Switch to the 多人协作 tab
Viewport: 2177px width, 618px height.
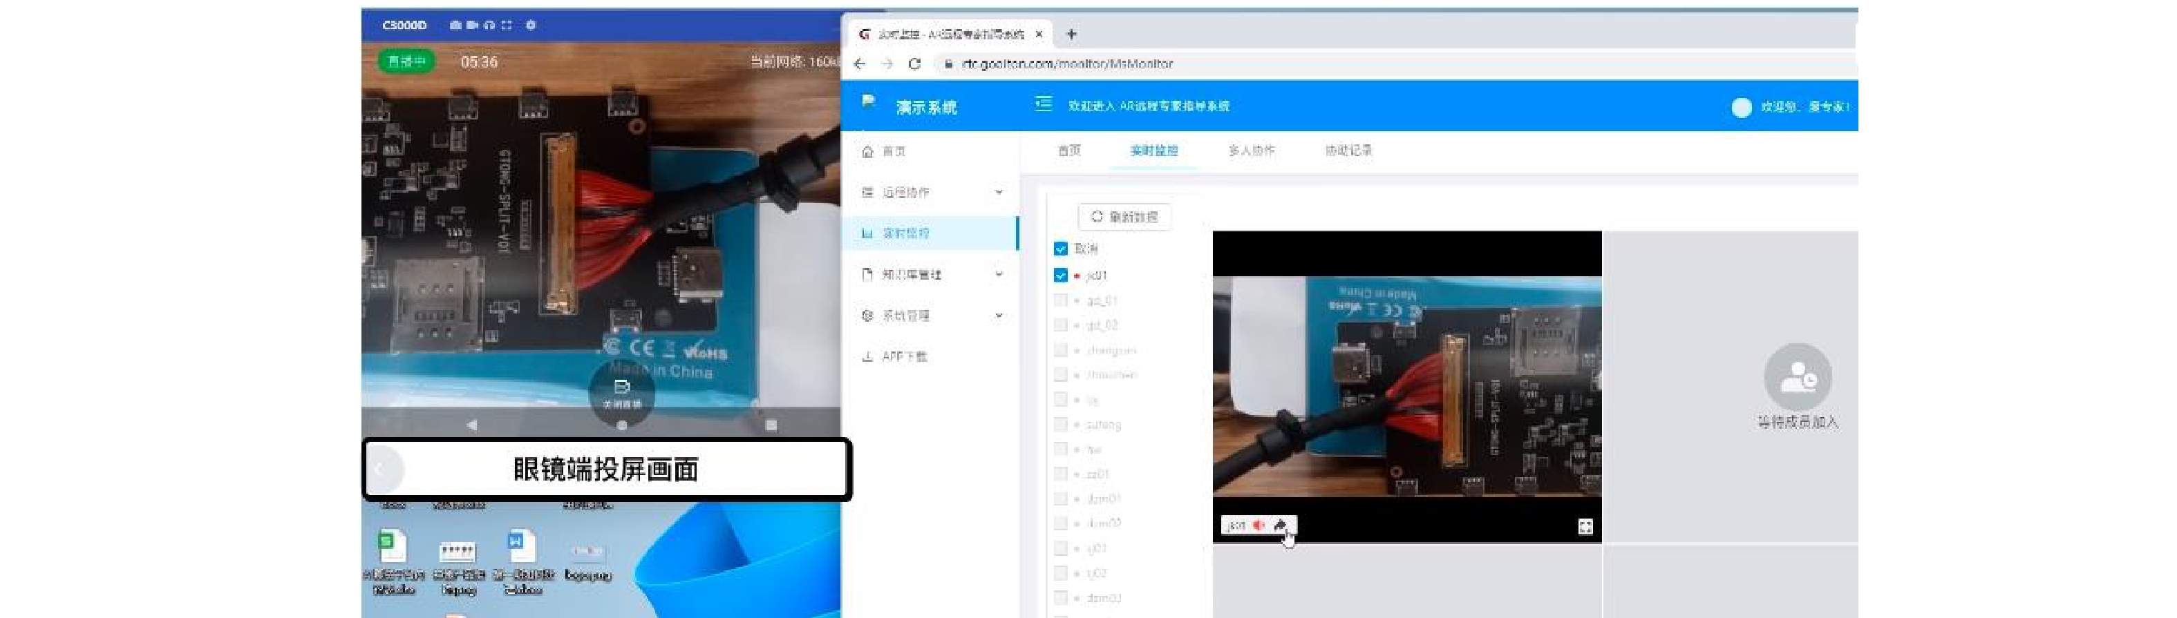(x=1251, y=151)
